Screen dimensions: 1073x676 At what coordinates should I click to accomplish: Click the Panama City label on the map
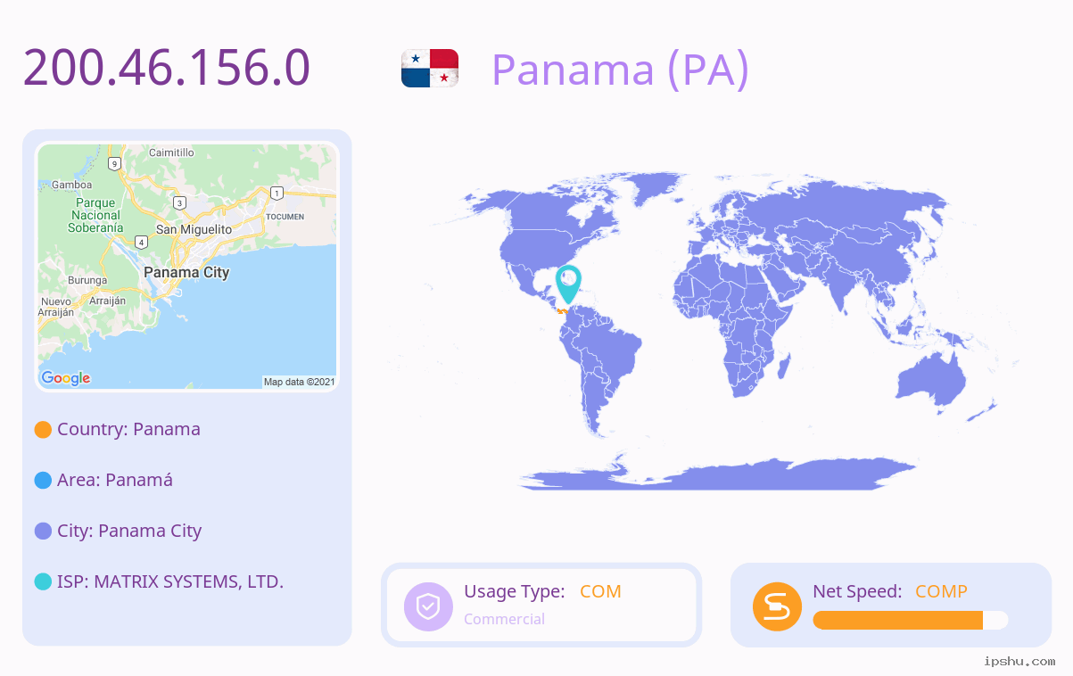tap(186, 272)
